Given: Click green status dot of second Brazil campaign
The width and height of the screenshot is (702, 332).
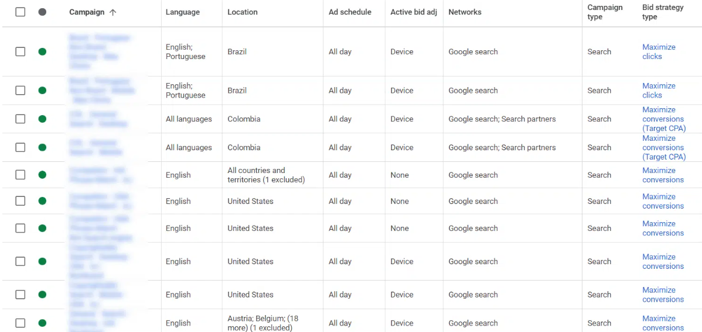Looking at the screenshot, I should [x=42, y=90].
